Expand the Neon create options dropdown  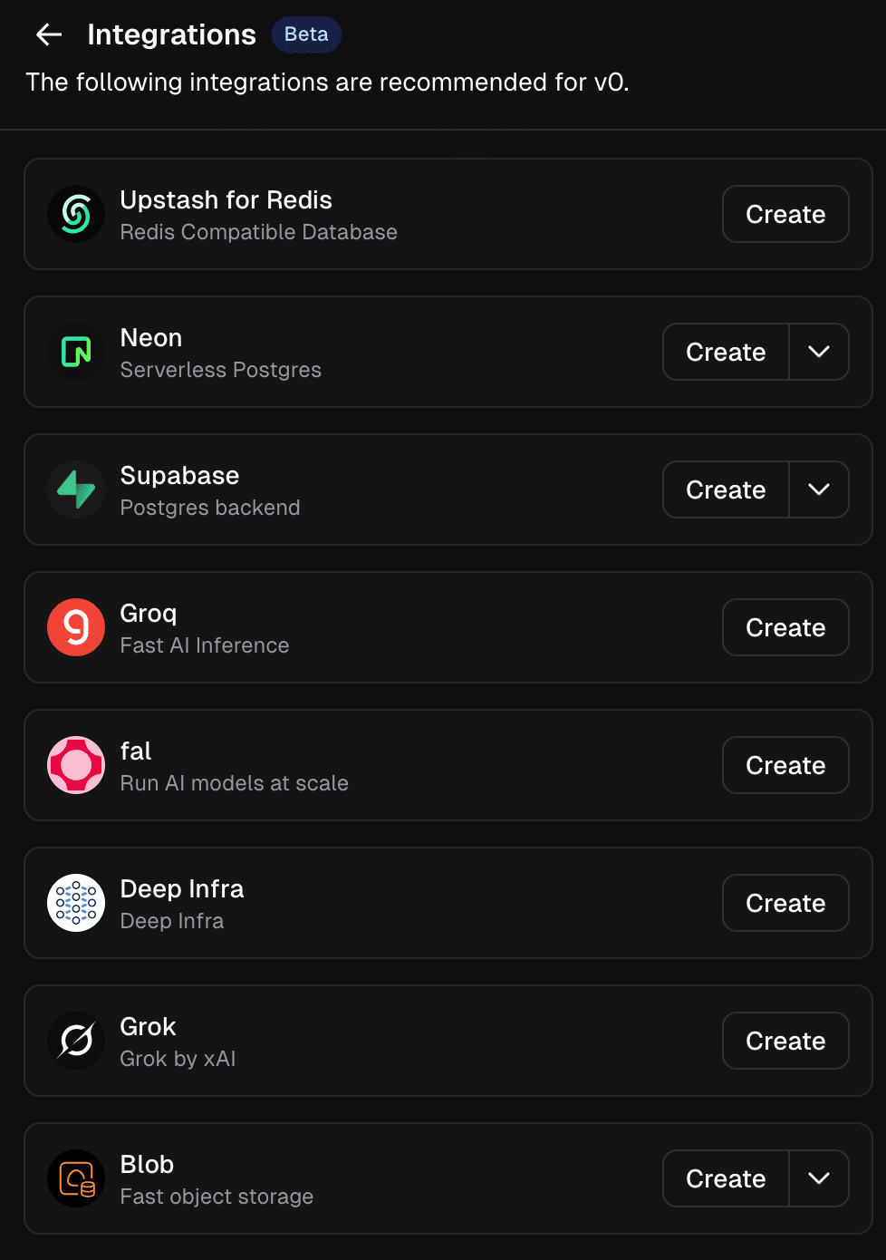819,352
